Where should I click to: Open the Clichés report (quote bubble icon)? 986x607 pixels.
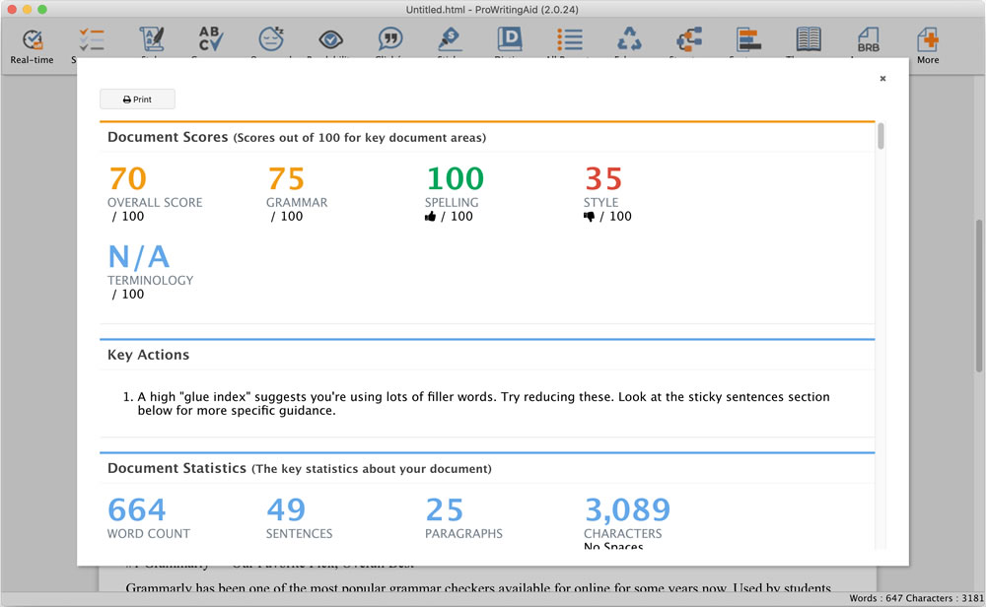click(x=390, y=39)
